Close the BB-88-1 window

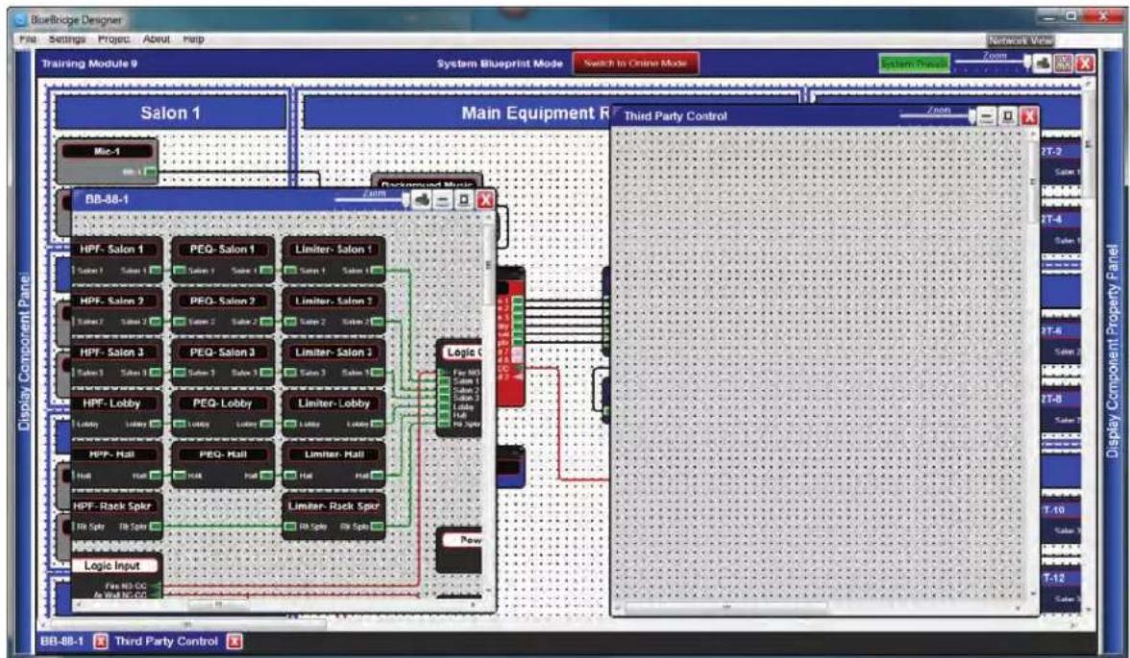tap(486, 200)
